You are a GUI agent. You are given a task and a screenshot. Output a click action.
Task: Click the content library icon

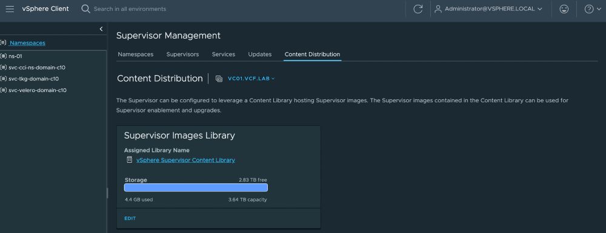coord(130,160)
